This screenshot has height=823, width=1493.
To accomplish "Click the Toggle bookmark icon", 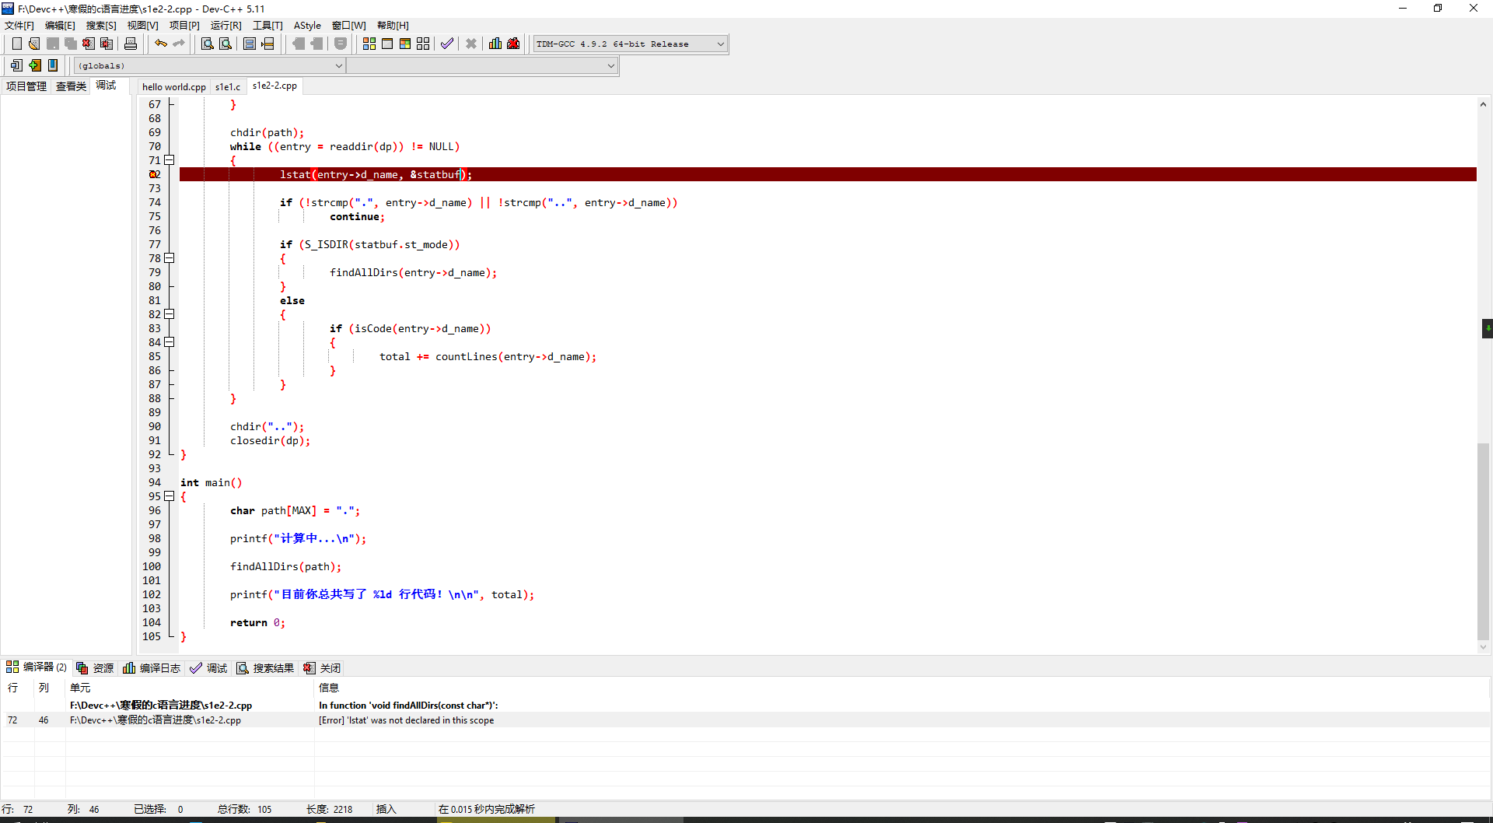I will tap(53, 65).
